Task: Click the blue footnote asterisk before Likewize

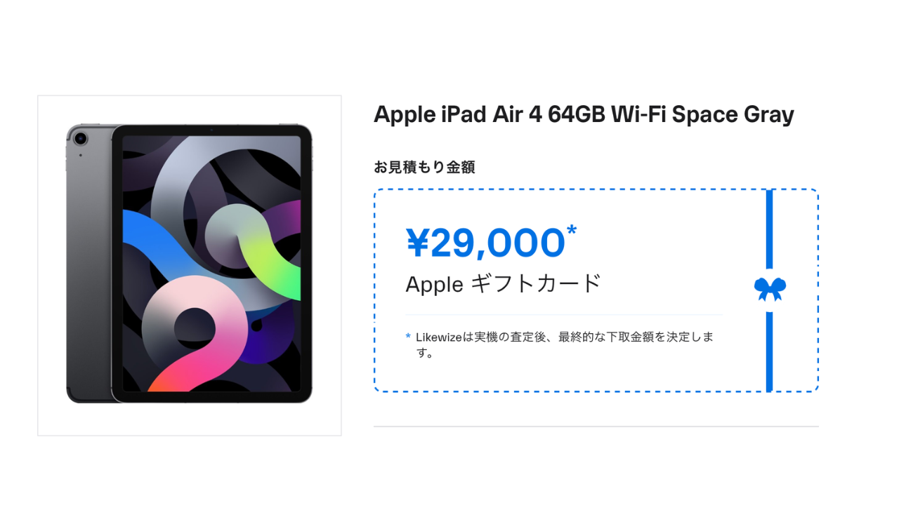Action: (408, 337)
